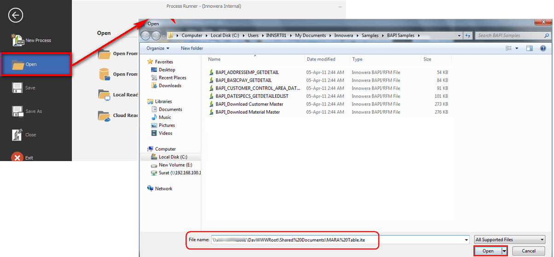Image resolution: width=554 pixels, height=257 pixels.
Task: Click Local Disk (C:) breadcrumb
Action: 225,35
